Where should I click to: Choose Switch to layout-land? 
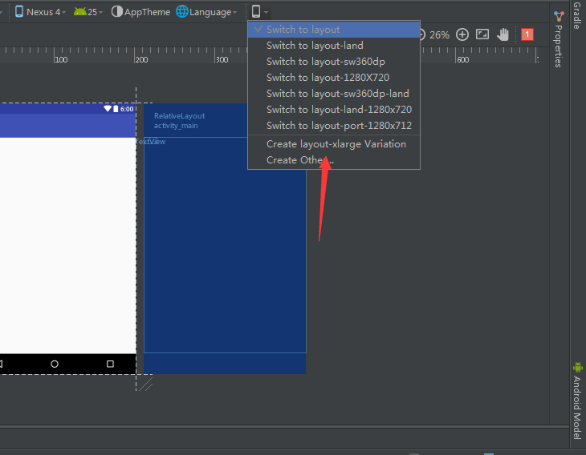point(315,46)
